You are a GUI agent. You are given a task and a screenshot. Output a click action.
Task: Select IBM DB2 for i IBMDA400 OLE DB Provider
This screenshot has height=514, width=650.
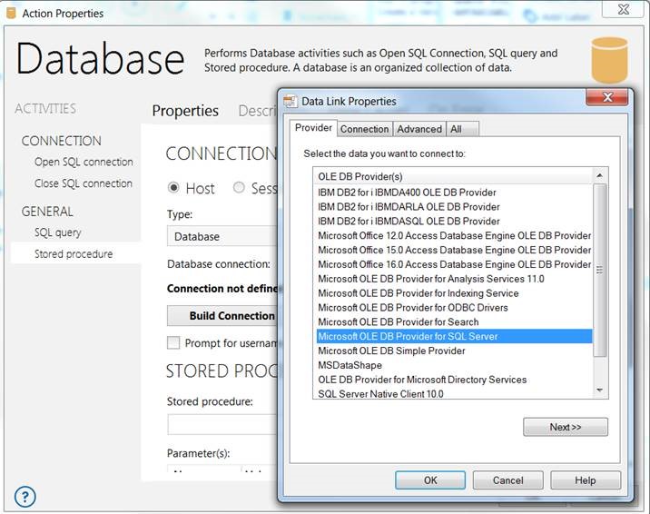click(454, 193)
